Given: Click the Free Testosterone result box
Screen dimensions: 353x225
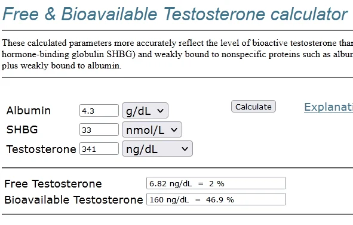Looking at the screenshot, I should 216,183.
